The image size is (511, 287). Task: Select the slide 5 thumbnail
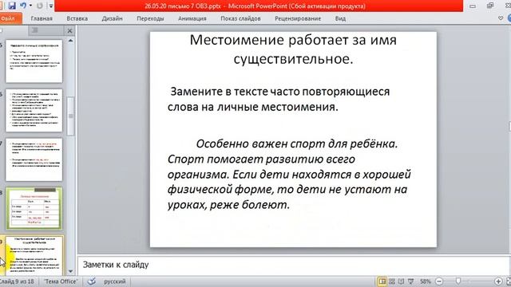[x=34, y=61]
